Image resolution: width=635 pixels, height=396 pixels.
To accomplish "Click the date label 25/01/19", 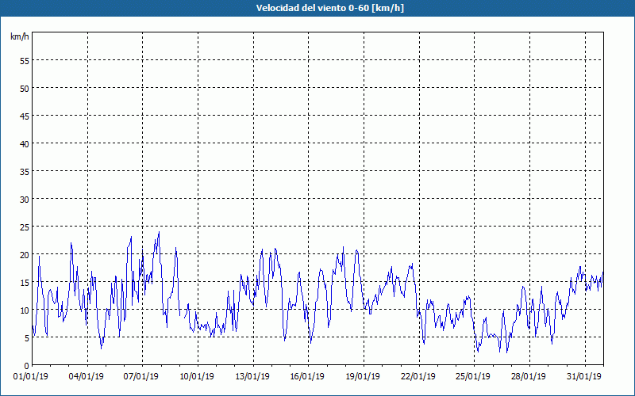I will (473, 377).
